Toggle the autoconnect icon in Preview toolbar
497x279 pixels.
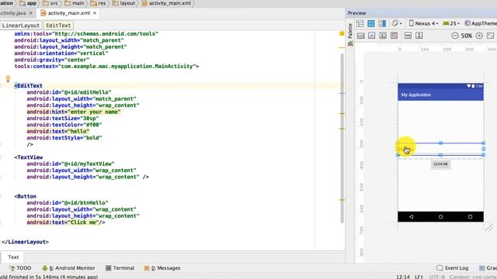371,36
